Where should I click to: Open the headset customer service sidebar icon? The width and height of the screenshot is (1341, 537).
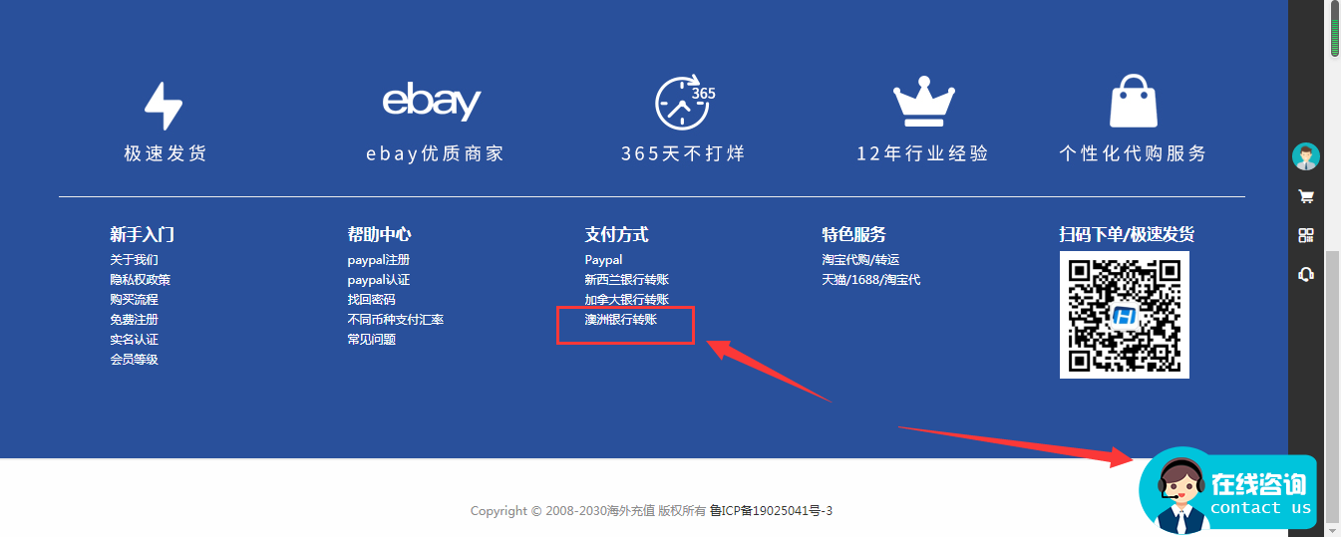pyautogui.click(x=1305, y=274)
